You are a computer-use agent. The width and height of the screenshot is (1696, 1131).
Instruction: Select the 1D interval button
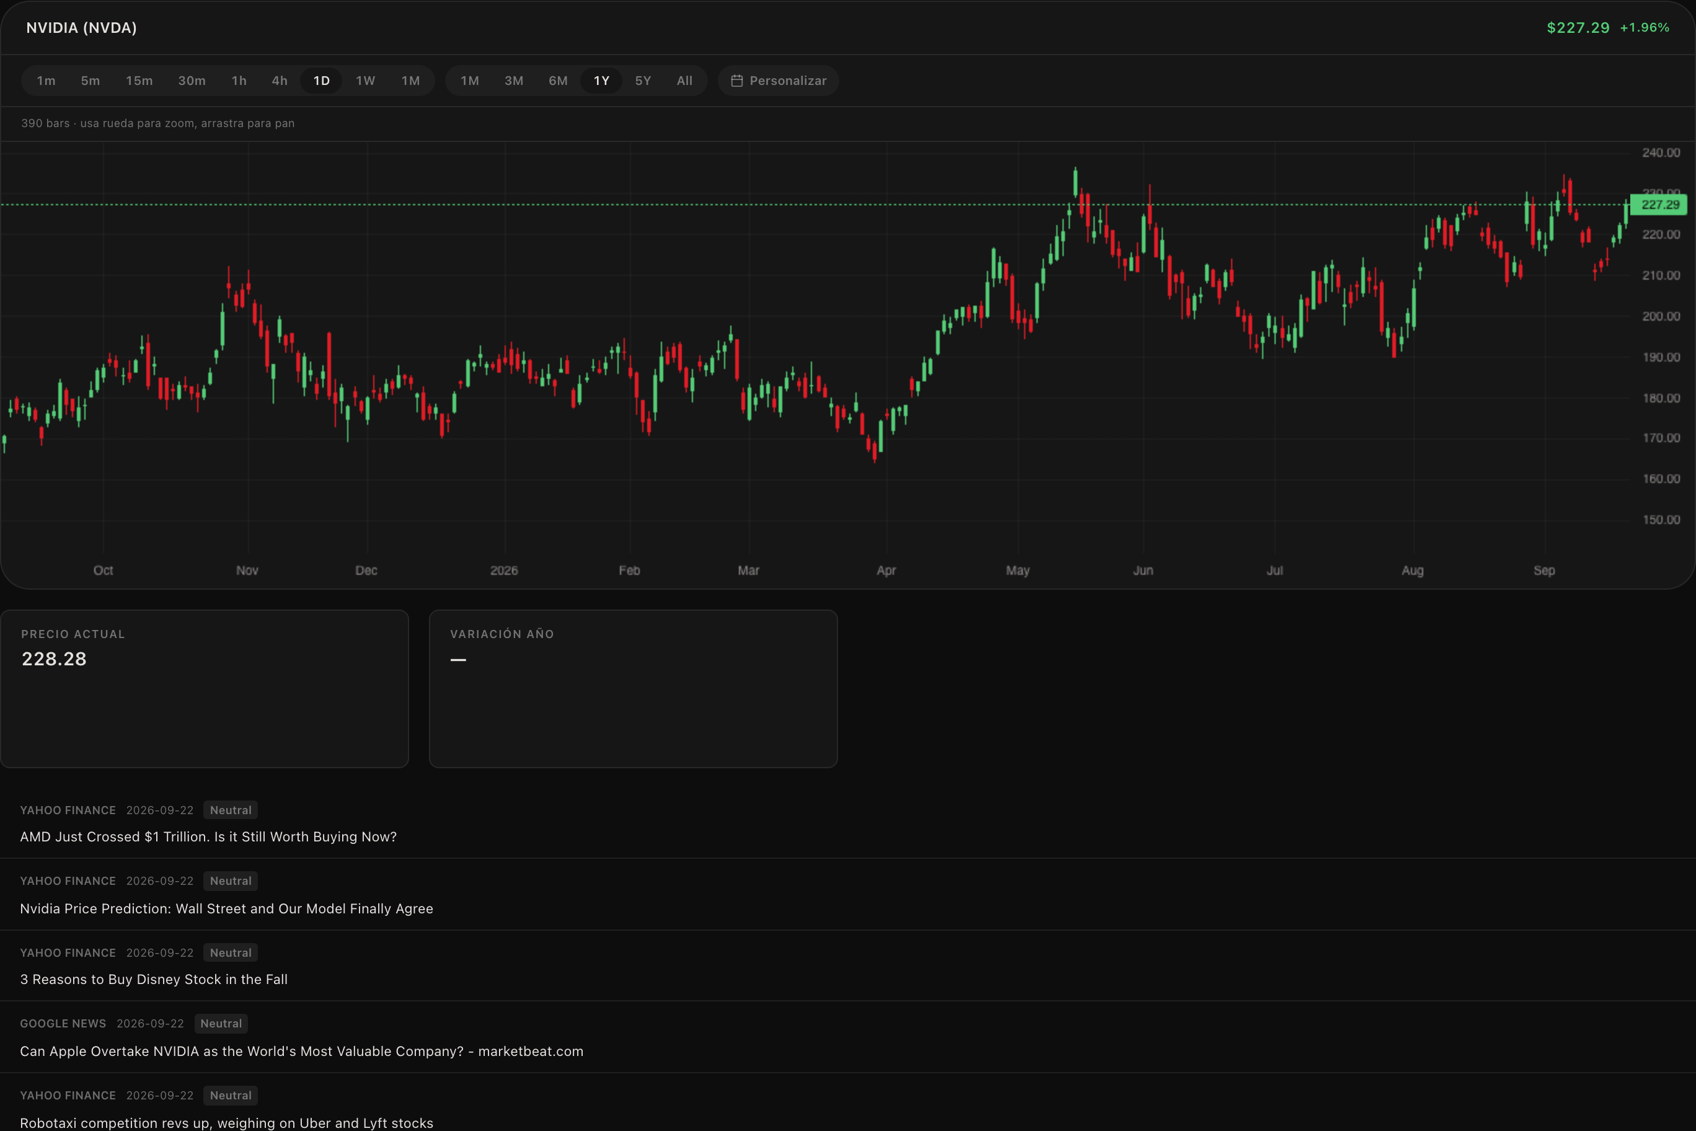(x=322, y=81)
